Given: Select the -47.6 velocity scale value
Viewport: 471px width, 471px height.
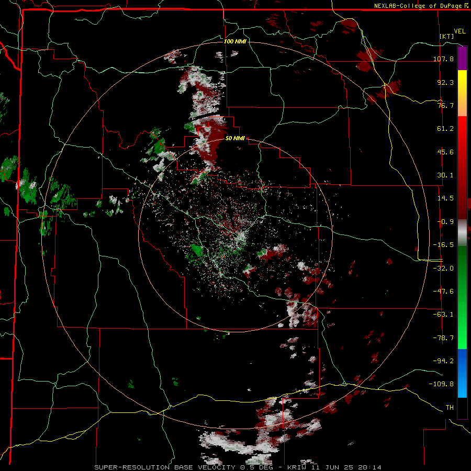Looking at the screenshot, I should pos(443,291).
